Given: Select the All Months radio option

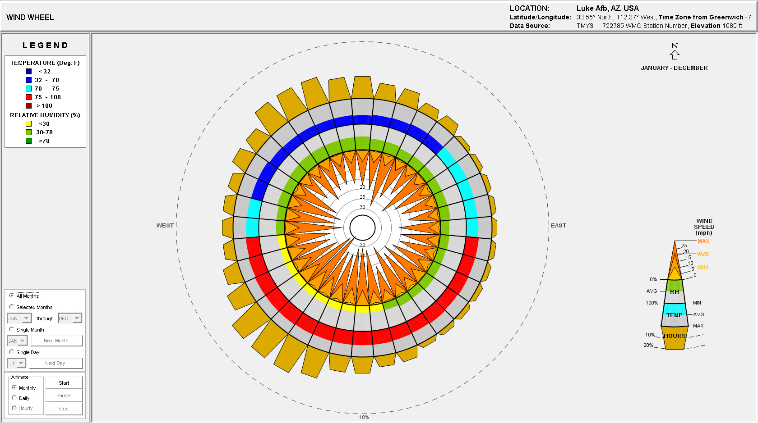Looking at the screenshot, I should click(x=12, y=296).
